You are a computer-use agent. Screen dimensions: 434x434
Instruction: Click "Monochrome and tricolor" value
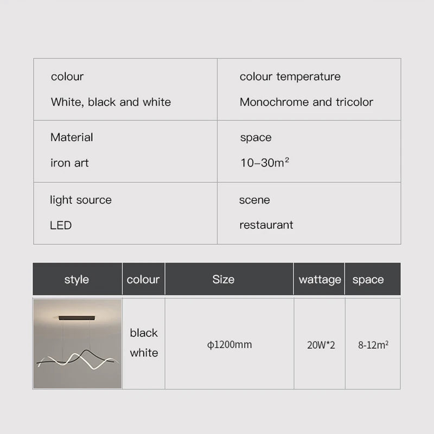point(307,102)
